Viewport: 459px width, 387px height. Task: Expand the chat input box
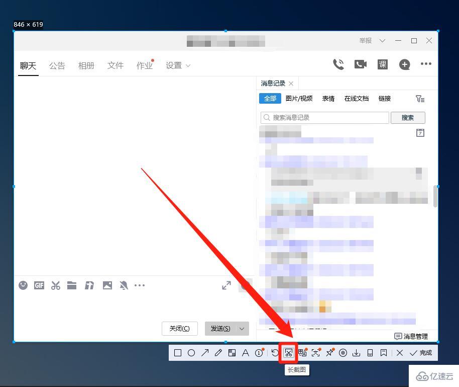[226, 285]
